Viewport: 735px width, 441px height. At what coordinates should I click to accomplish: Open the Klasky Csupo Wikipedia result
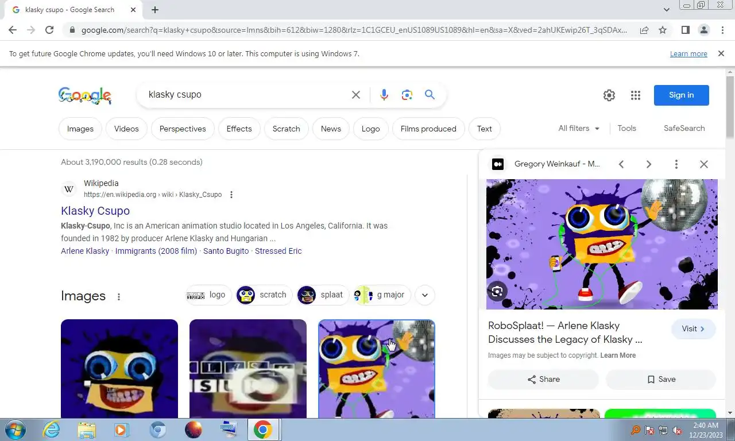[95, 211]
